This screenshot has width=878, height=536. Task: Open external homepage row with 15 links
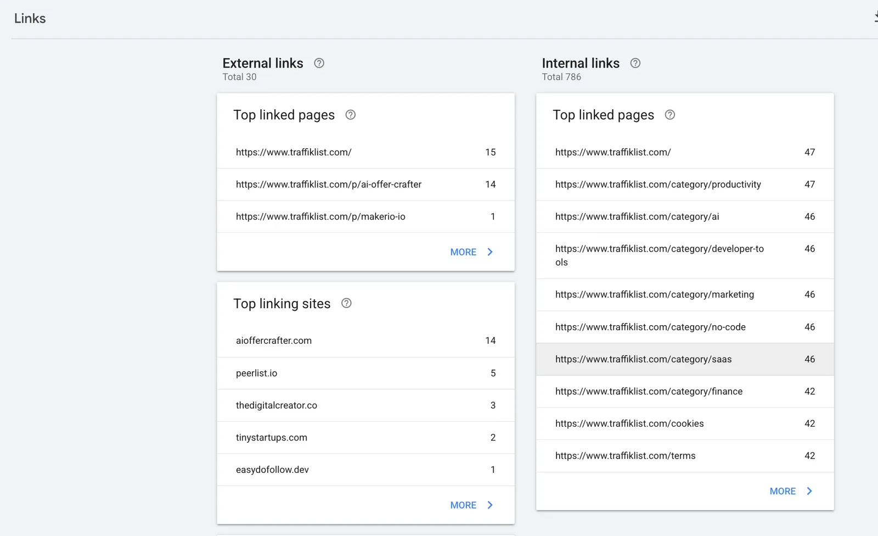(x=366, y=152)
